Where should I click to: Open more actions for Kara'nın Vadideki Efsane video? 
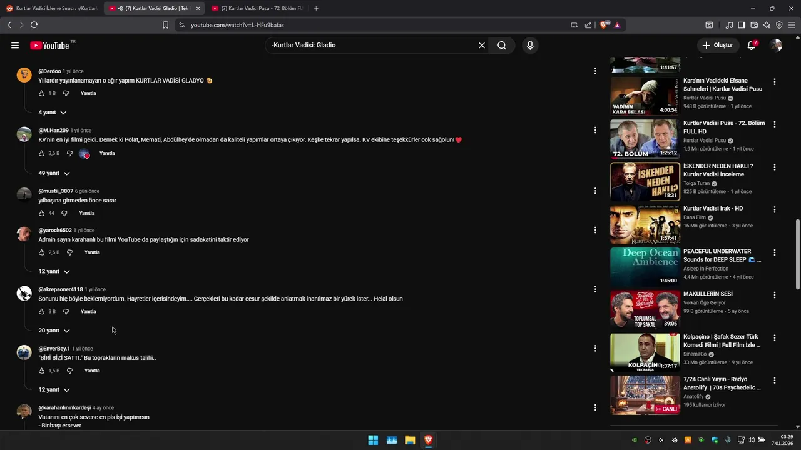775,82
